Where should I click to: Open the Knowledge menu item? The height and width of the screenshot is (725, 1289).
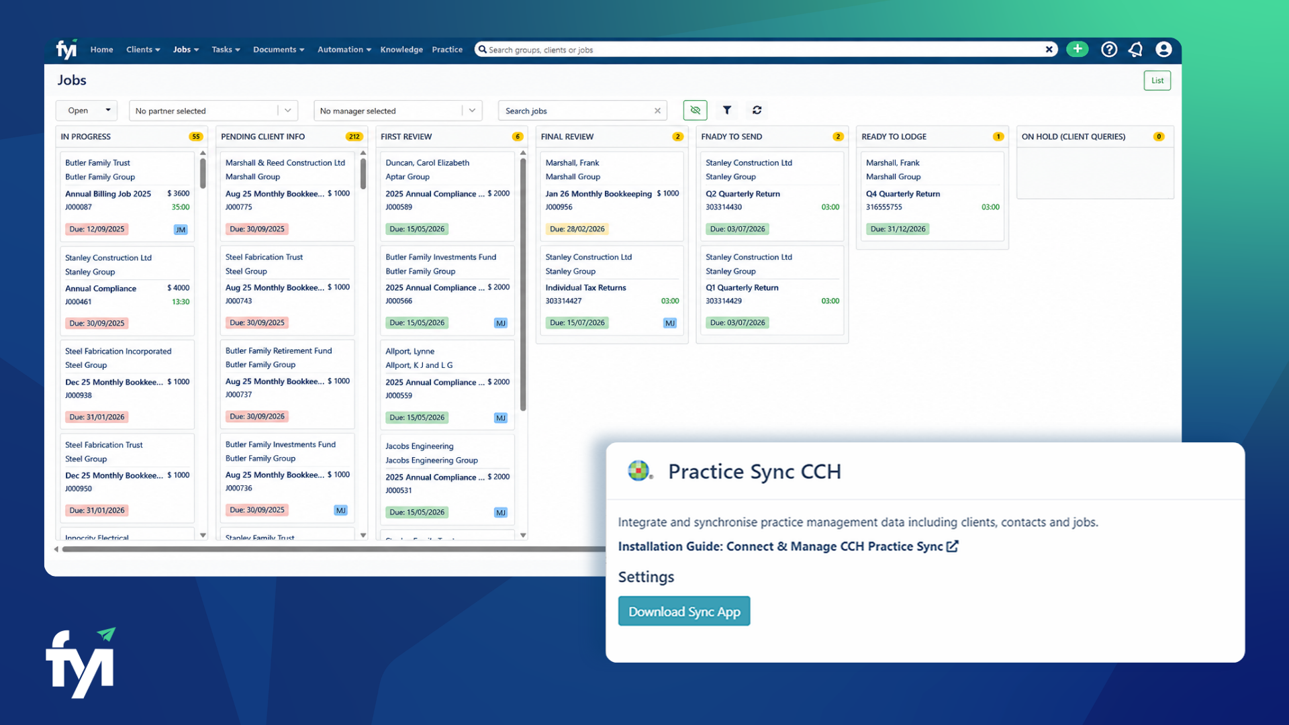click(401, 50)
